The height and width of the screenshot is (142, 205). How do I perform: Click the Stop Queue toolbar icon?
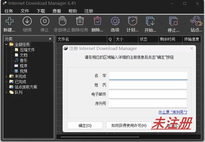[173, 21]
